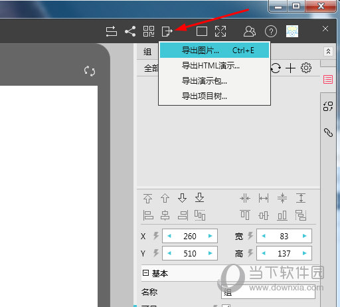Image resolution: width=340 pixels, height=307 pixels.
Task: Click the 高 field showing 137
Action: tap(284, 253)
